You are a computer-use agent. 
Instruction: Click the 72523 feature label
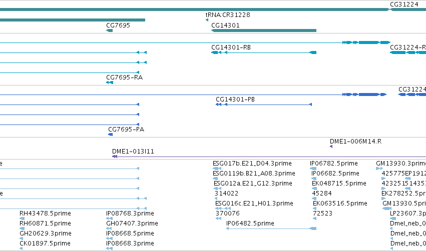[322, 213]
